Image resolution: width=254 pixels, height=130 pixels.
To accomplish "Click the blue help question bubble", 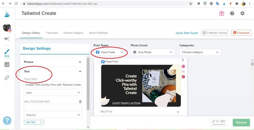I will point(7,121).
